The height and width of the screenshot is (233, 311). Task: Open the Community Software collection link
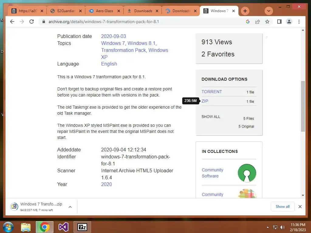(x=212, y=173)
